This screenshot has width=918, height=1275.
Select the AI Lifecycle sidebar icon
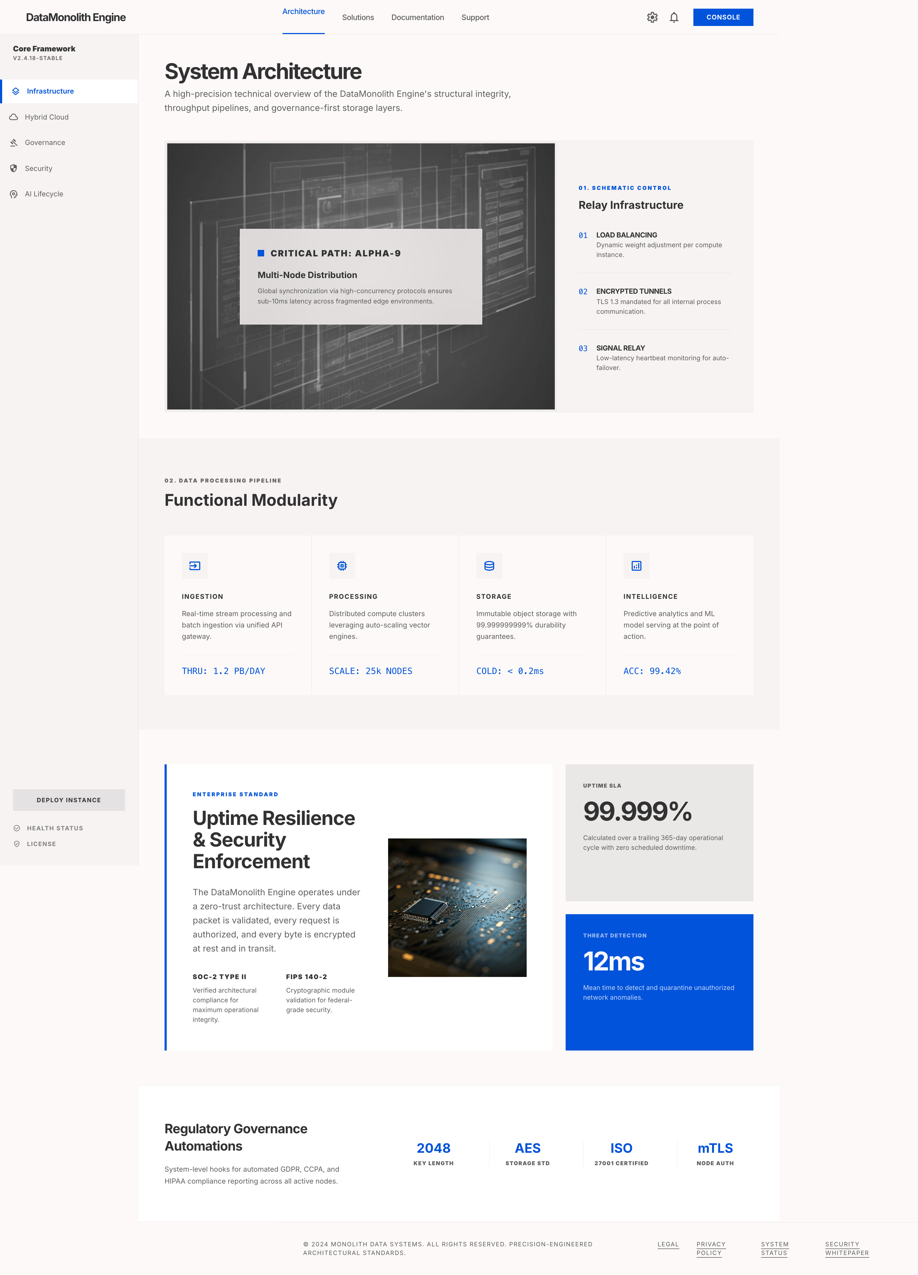(14, 193)
